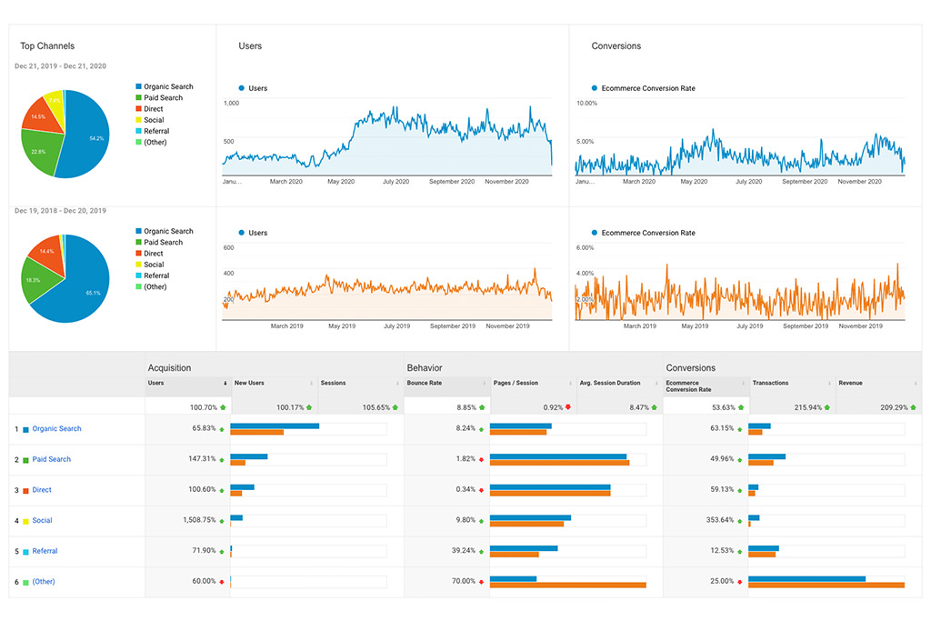This screenshot has height=621, width=931.
Task: Click the sort arrow in the Users column header
Action: tap(225, 384)
